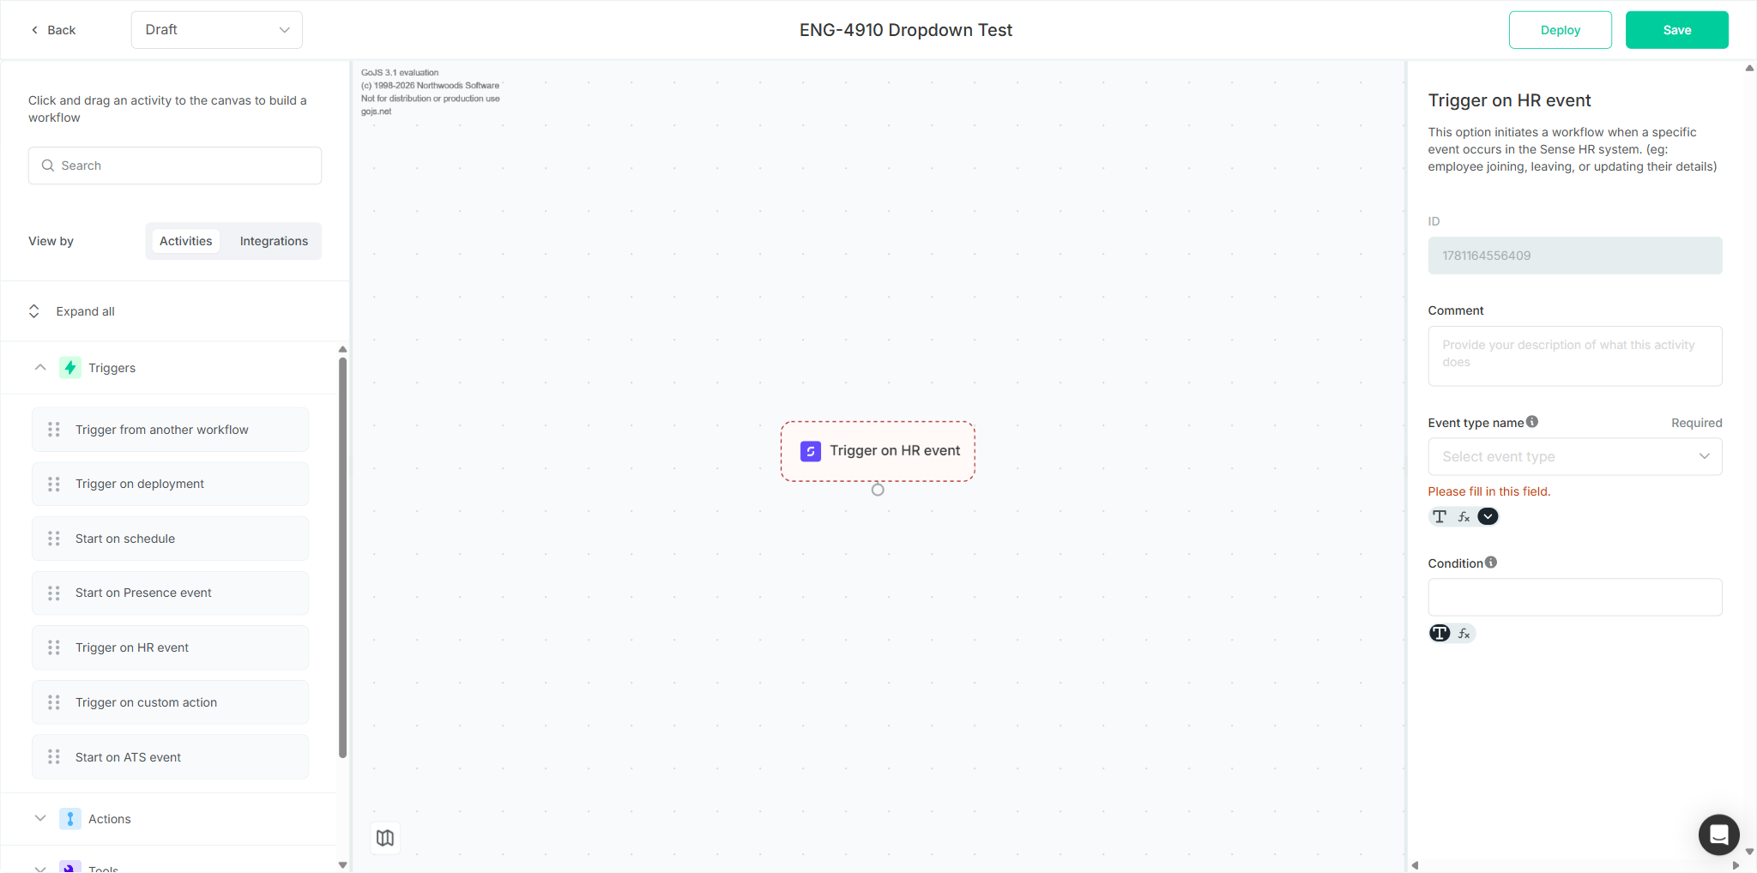The width and height of the screenshot is (1757, 873).
Task: Expand the Actions section chevron
Action: pos(40,818)
